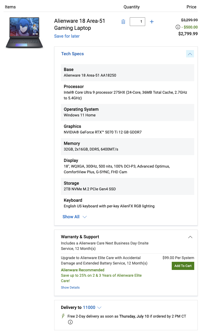Image resolution: width=201 pixels, height=333 pixels.
Task: Expand Show All tech specs
Action: pyautogui.click(x=71, y=217)
